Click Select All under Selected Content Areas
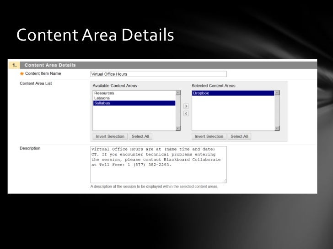The height and width of the screenshot is (249, 333). pyautogui.click(x=239, y=136)
